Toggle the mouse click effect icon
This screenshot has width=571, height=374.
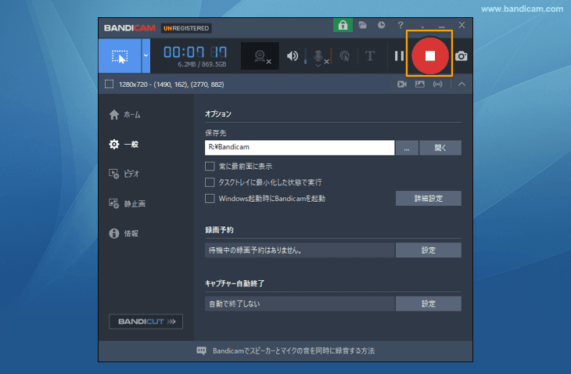pos(344,56)
